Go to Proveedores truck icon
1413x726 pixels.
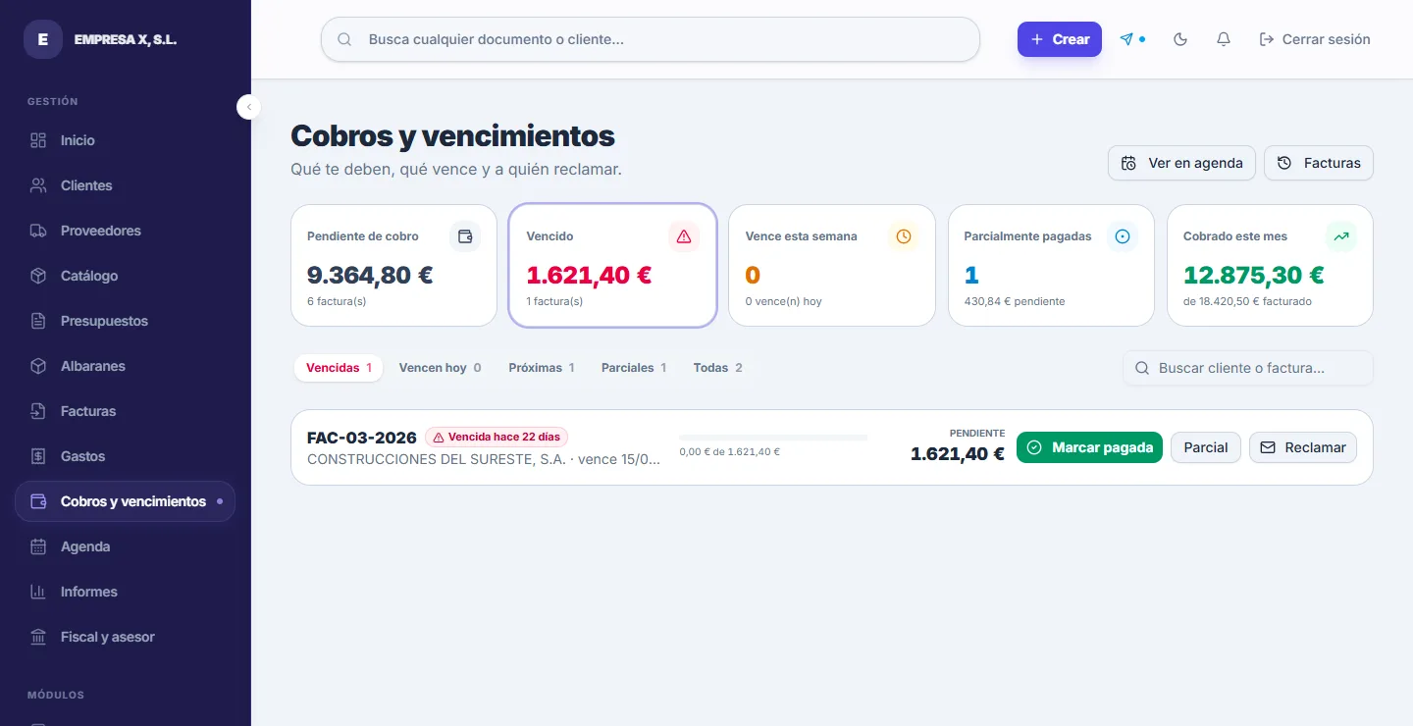click(x=38, y=231)
